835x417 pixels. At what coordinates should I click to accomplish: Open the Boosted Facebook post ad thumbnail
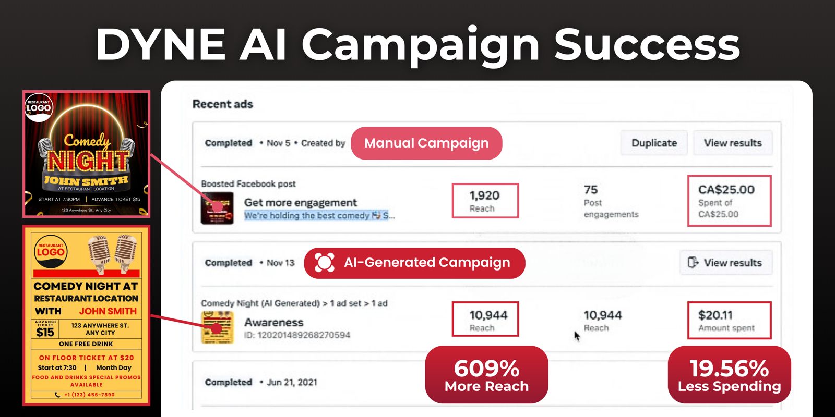217,208
